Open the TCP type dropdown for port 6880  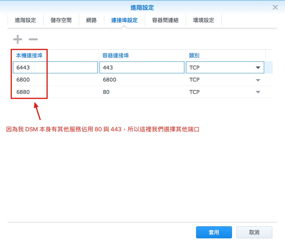(x=258, y=92)
